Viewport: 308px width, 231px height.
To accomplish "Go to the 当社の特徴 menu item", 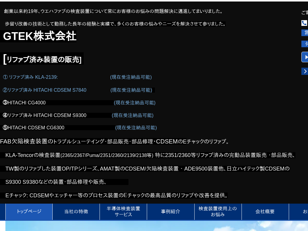I will pyautogui.click(x=76, y=211).
